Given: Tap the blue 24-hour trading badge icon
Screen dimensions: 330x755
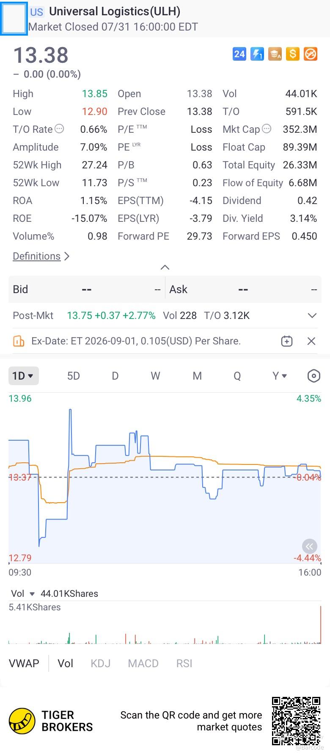Looking at the screenshot, I should pyautogui.click(x=239, y=54).
